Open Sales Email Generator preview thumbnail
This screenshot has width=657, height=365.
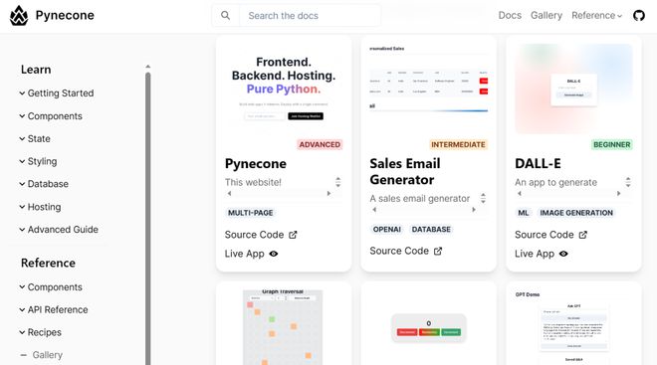click(x=429, y=89)
